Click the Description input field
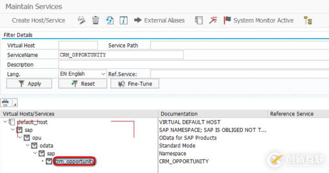 coord(194,65)
